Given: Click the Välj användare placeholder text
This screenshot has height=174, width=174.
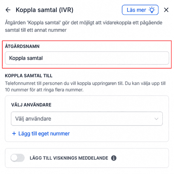Looking at the screenshot, I should point(33,119).
